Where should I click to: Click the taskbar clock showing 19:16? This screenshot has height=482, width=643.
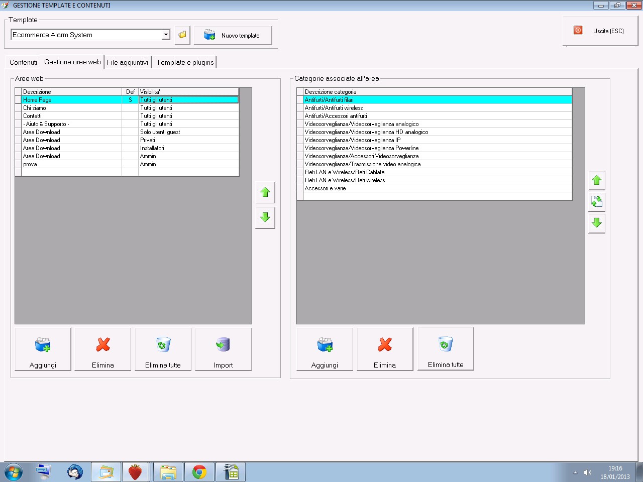(x=615, y=472)
